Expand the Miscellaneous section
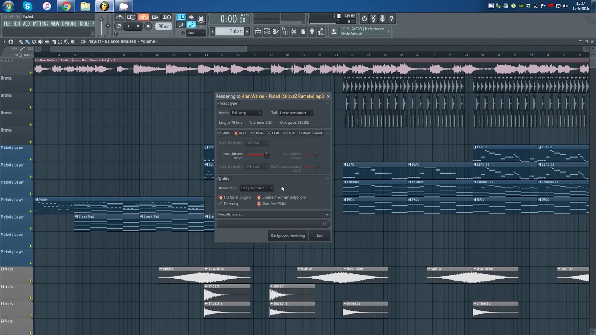This screenshot has height=335, width=596. click(x=273, y=214)
